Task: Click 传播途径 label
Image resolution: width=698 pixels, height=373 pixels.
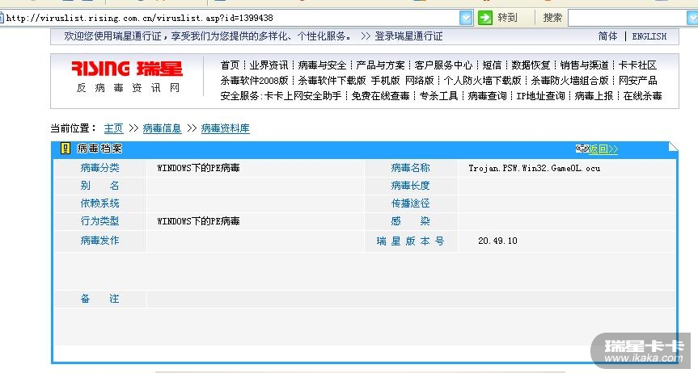Action: [x=410, y=203]
